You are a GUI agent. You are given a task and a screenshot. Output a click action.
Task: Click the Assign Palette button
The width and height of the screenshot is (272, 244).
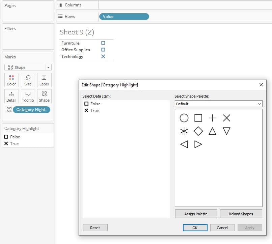[196, 214]
